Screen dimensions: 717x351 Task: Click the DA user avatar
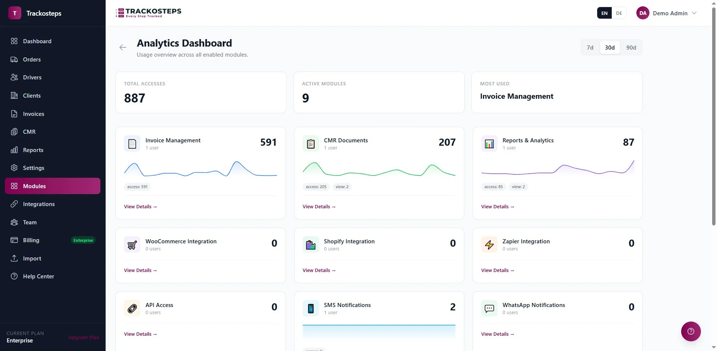click(x=643, y=13)
